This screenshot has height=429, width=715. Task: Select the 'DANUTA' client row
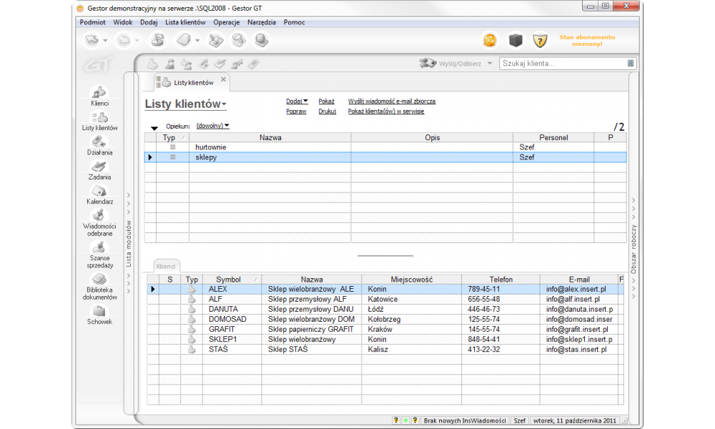coord(385,310)
